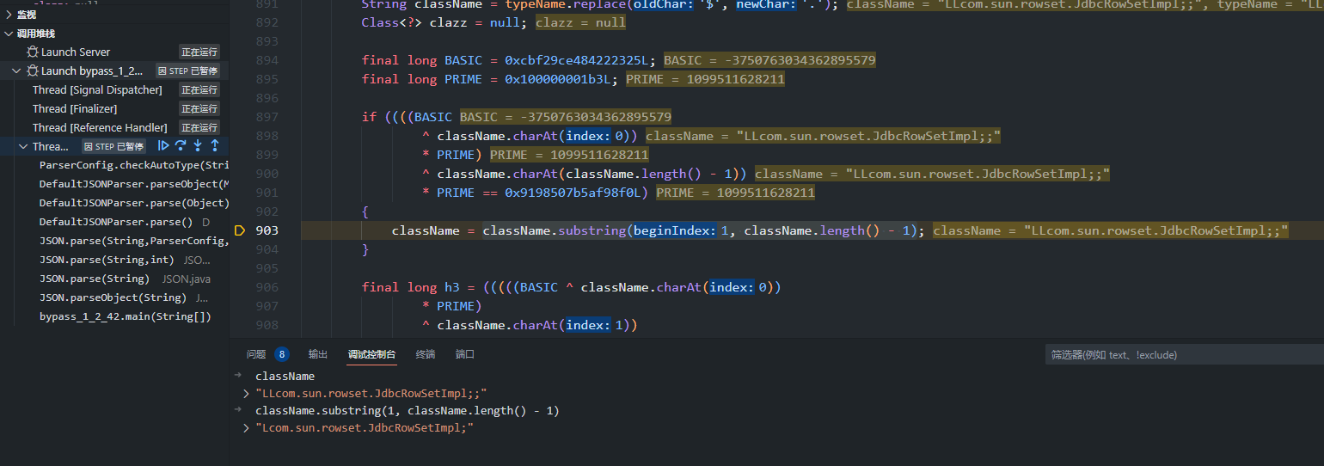Select the ParserConfig.checkAutoType stack frame

133,165
